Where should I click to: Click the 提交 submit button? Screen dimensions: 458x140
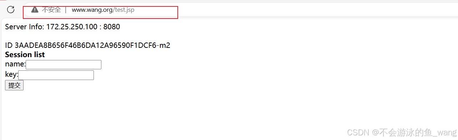(14, 85)
